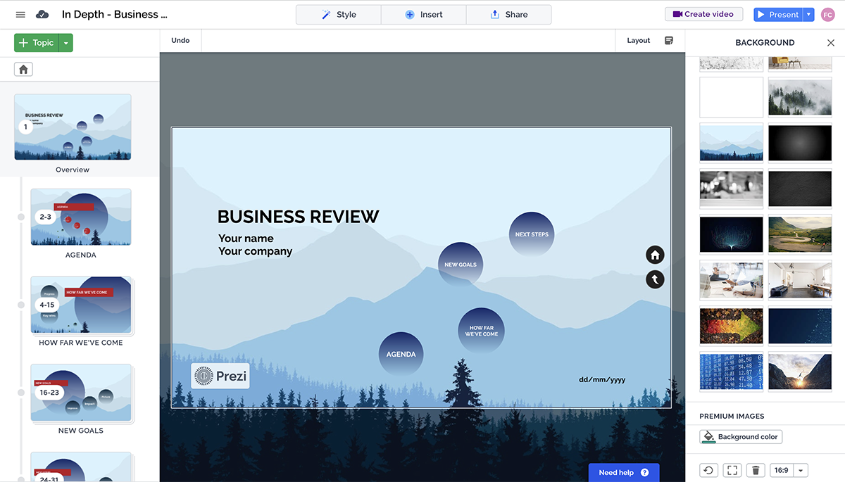Open the hamburger menu
Image resolution: width=845 pixels, height=482 pixels.
20,14
